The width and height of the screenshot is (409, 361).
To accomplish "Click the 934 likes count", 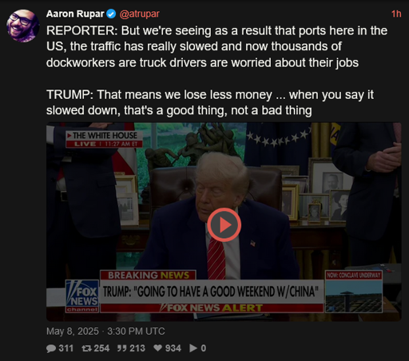I will [173, 348].
